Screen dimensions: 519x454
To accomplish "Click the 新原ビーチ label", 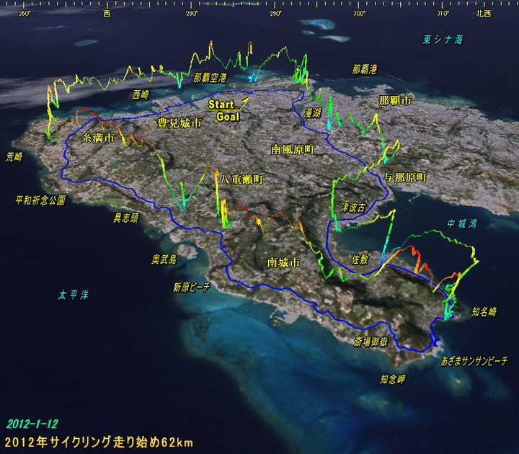I will (x=192, y=288).
